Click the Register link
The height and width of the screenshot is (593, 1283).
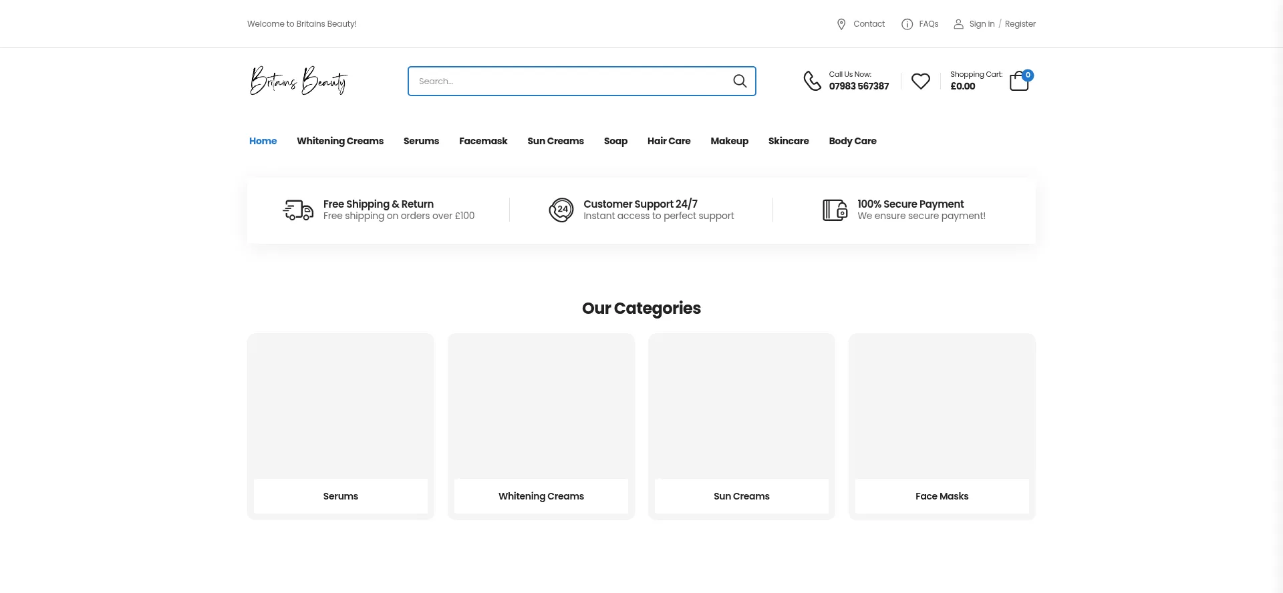point(1020,24)
